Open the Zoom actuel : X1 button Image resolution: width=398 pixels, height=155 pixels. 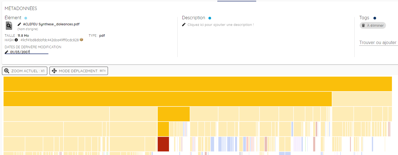(x=25, y=71)
